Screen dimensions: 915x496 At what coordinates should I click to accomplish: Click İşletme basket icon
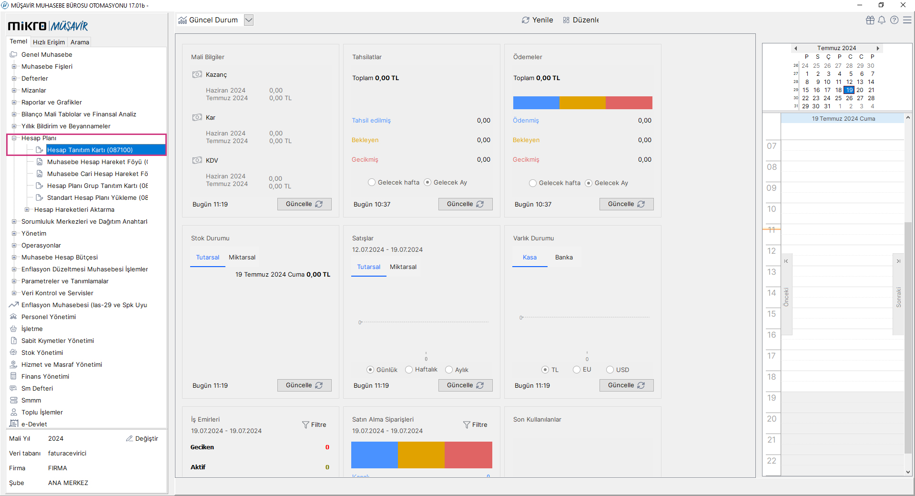13,329
